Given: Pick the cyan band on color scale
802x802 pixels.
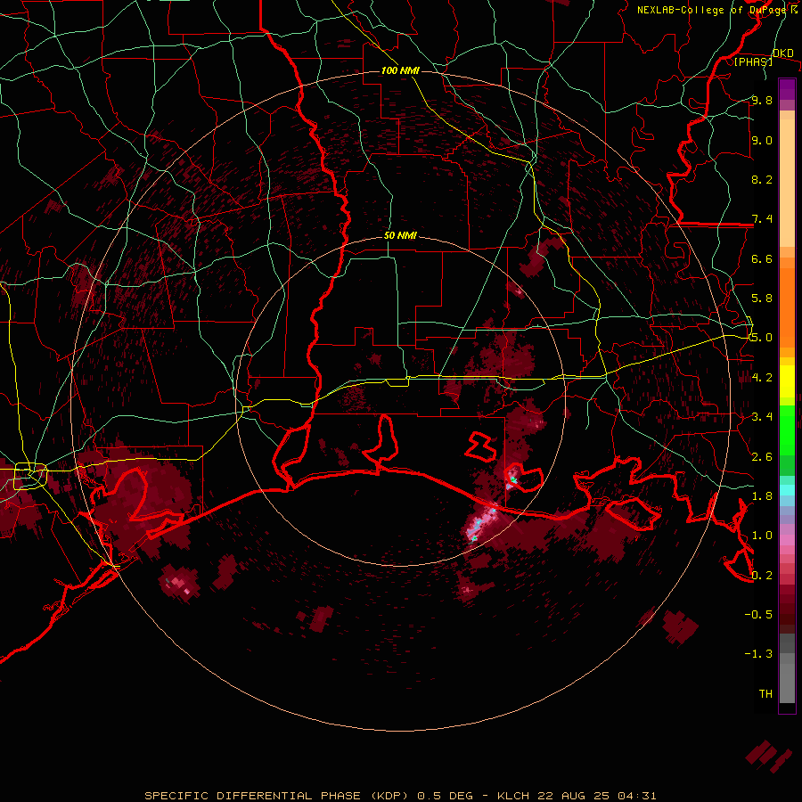Looking at the screenshot, I should point(787,490).
